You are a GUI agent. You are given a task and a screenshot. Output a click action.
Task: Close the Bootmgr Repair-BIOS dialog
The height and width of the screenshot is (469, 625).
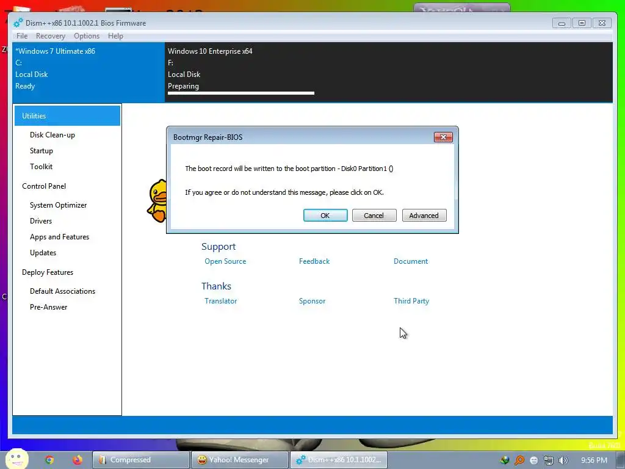click(x=443, y=137)
